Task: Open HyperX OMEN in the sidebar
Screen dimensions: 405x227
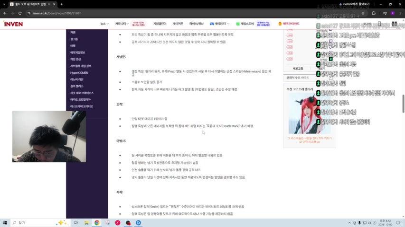Action: point(79,72)
